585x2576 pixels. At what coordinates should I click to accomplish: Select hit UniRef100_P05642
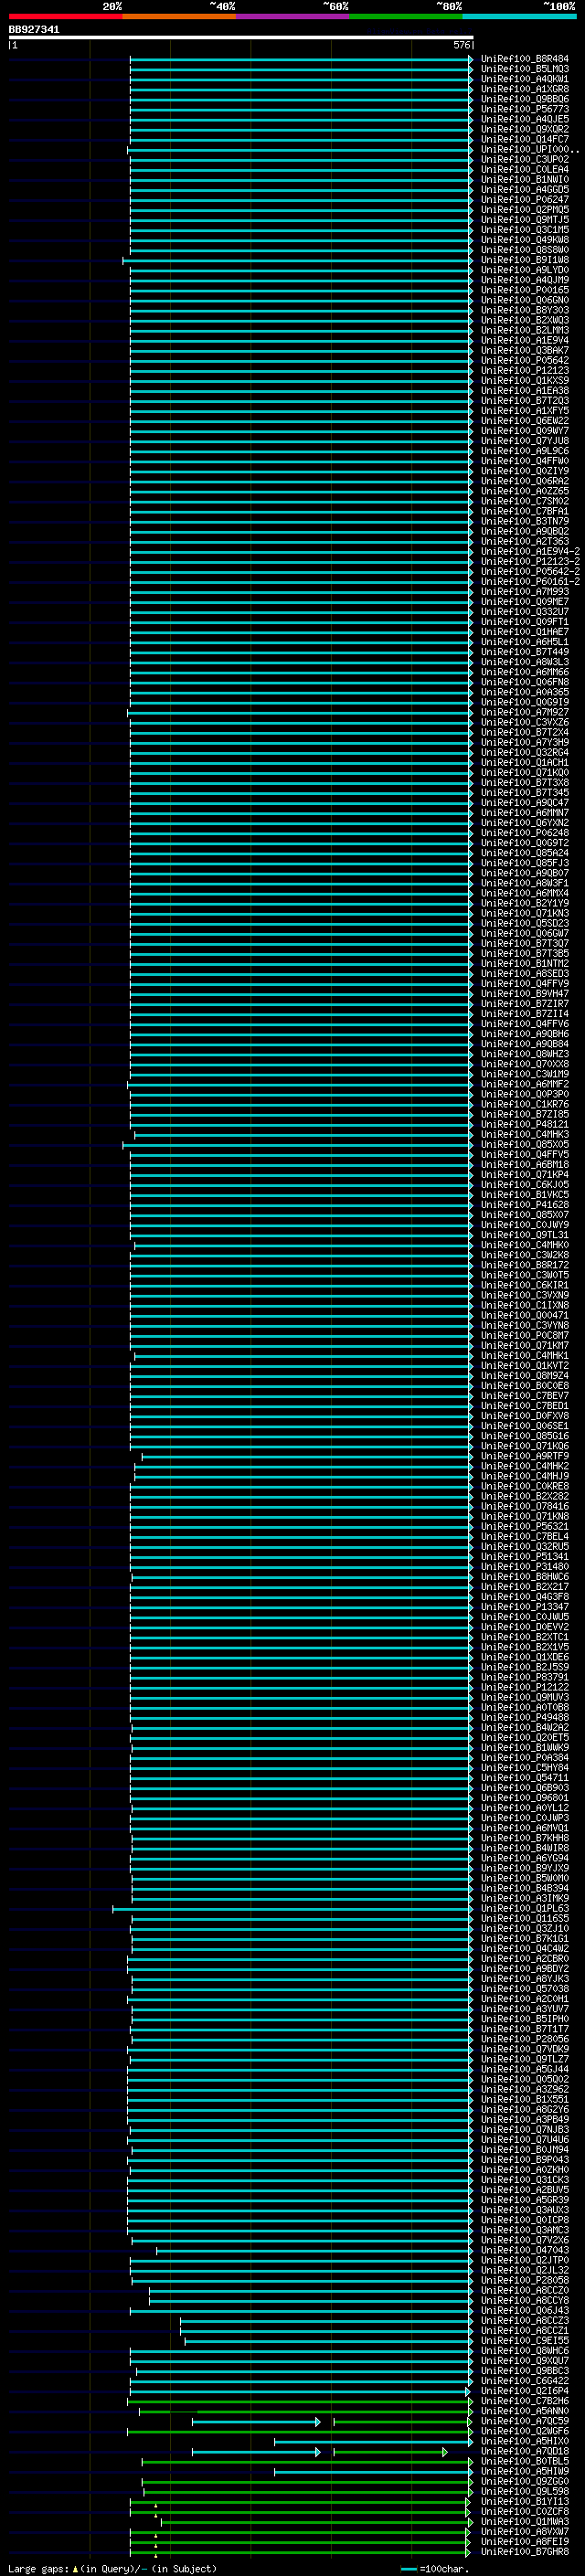(x=525, y=360)
